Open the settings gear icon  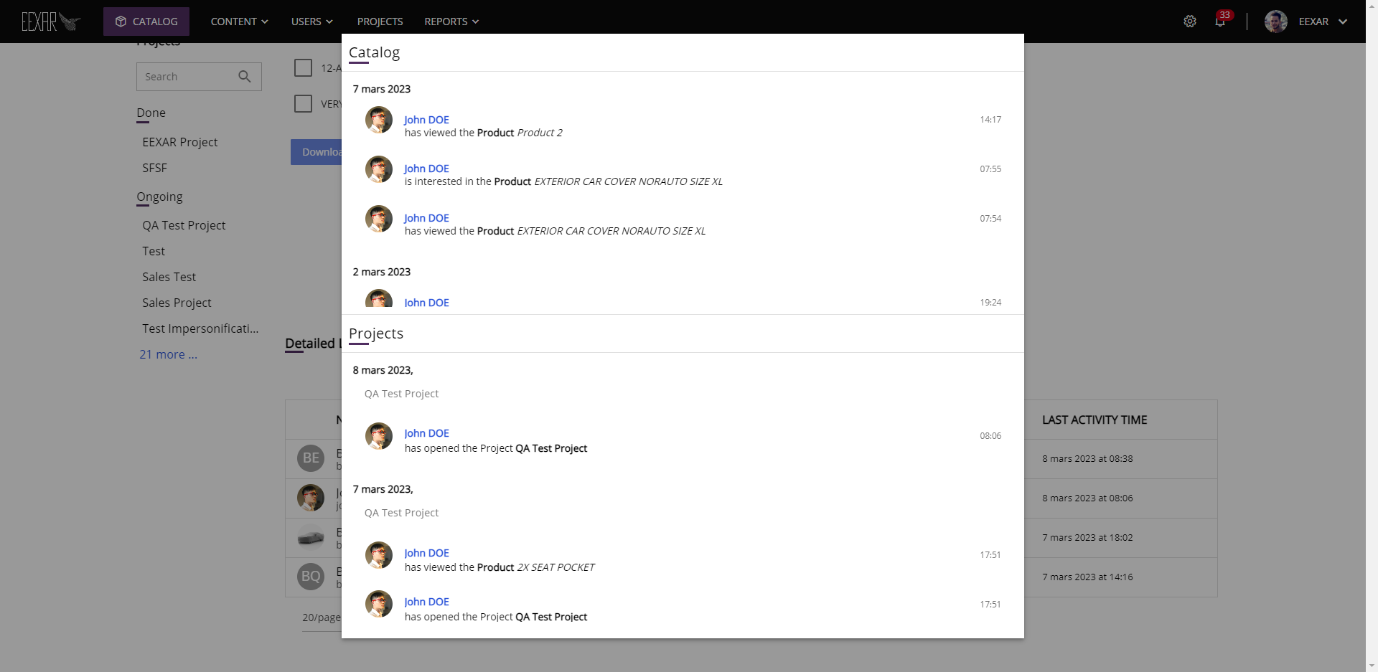(x=1190, y=21)
